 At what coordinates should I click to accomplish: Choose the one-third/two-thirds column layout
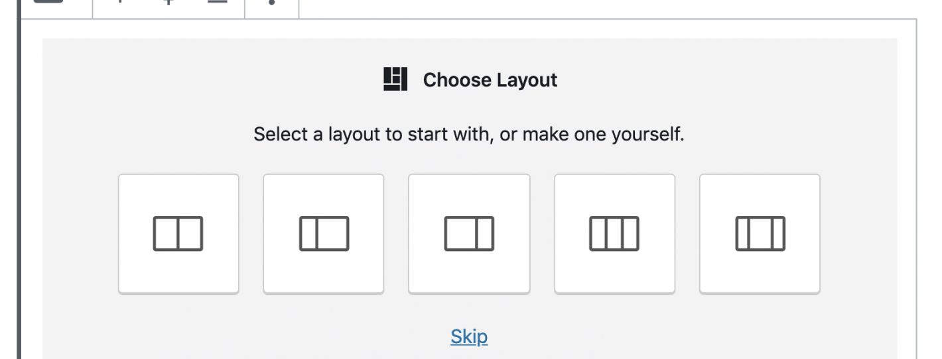tap(323, 233)
